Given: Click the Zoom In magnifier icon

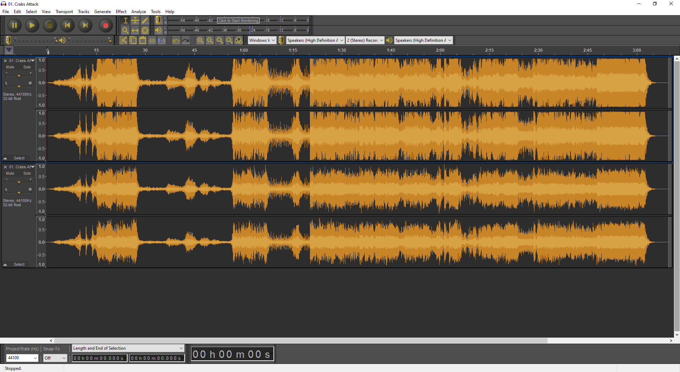Looking at the screenshot, I should point(200,40).
